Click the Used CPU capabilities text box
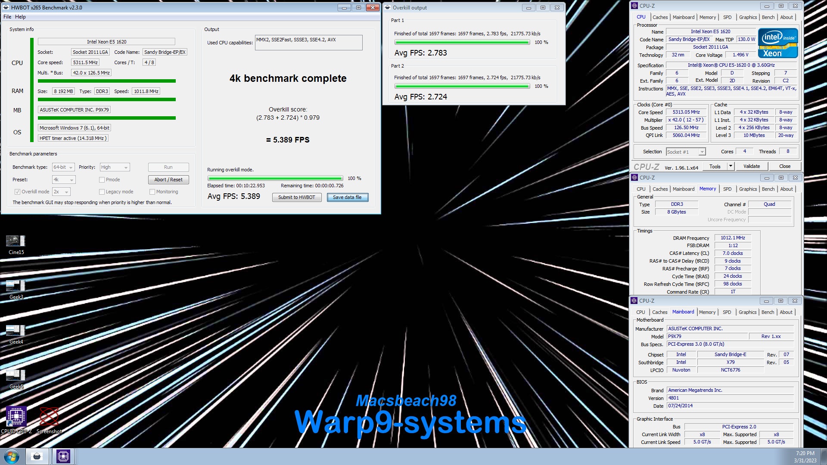Viewport: 827px width, 465px height. tap(308, 43)
